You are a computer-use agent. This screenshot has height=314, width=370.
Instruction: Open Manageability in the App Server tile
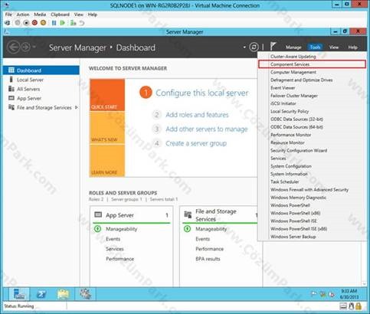pos(122,229)
